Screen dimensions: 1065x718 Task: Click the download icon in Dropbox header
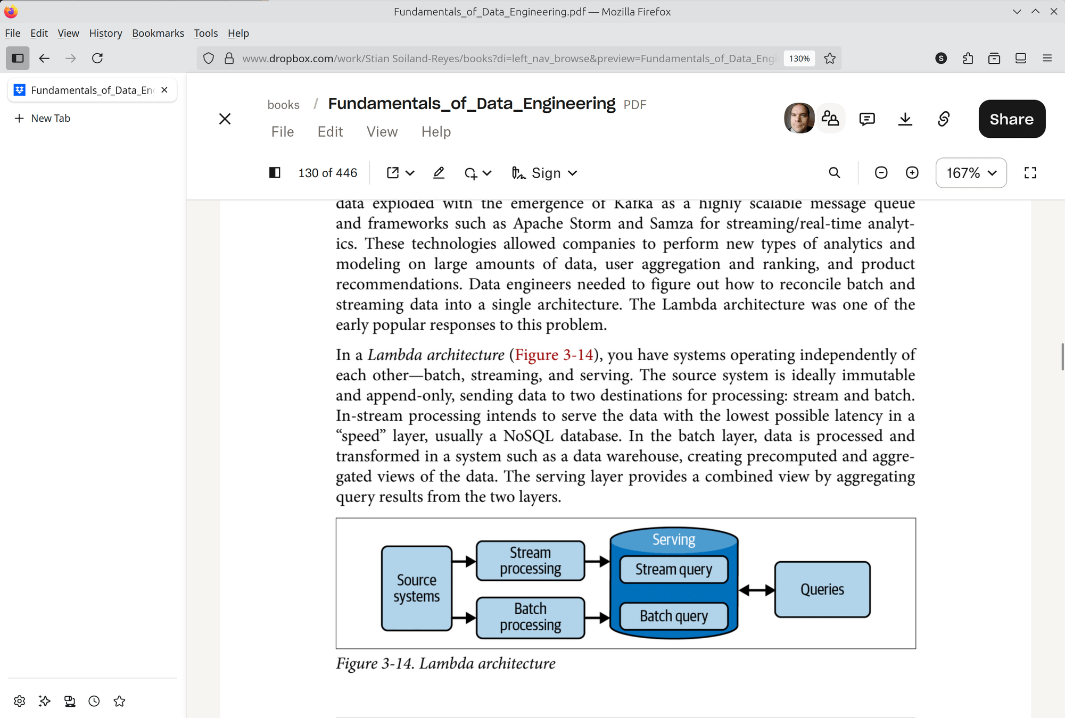(x=905, y=119)
